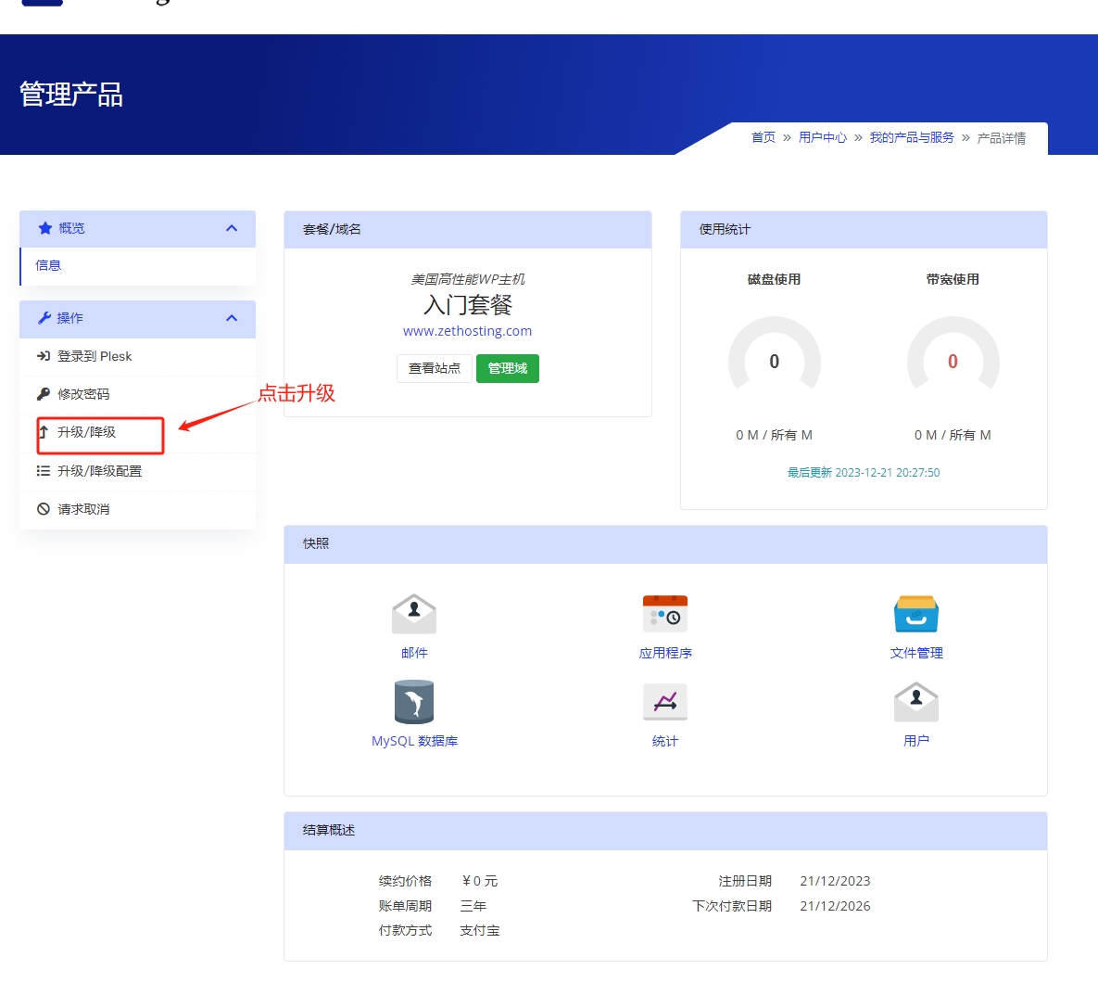Open the MySQL 数据库 dolphin icon

pos(414,702)
